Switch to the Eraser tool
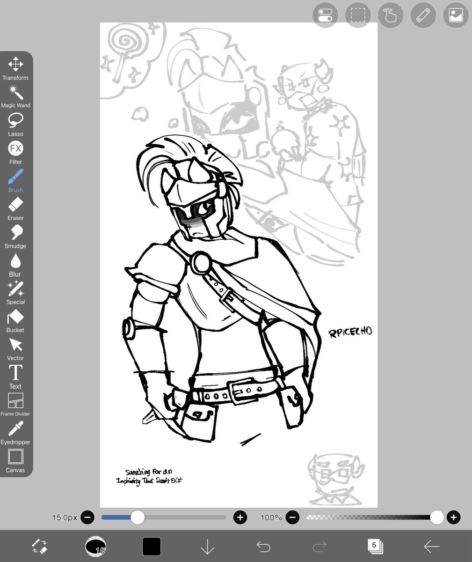Screen dimensions: 472x562 (x=15, y=209)
